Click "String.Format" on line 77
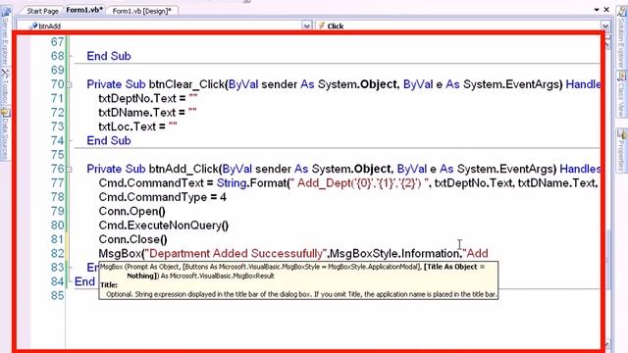The width and height of the screenshot is (628, 353). point(251,183)
